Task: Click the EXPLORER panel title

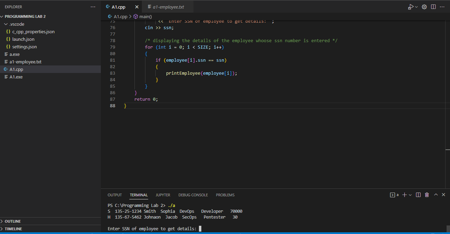Action: [13, 7]
